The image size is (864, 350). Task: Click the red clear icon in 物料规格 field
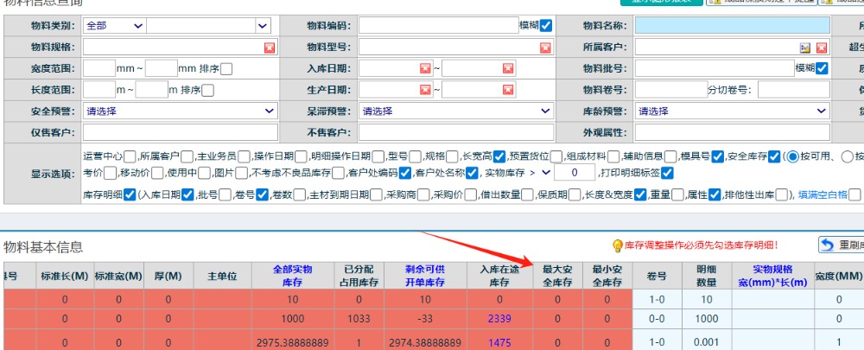coord(270,48)
